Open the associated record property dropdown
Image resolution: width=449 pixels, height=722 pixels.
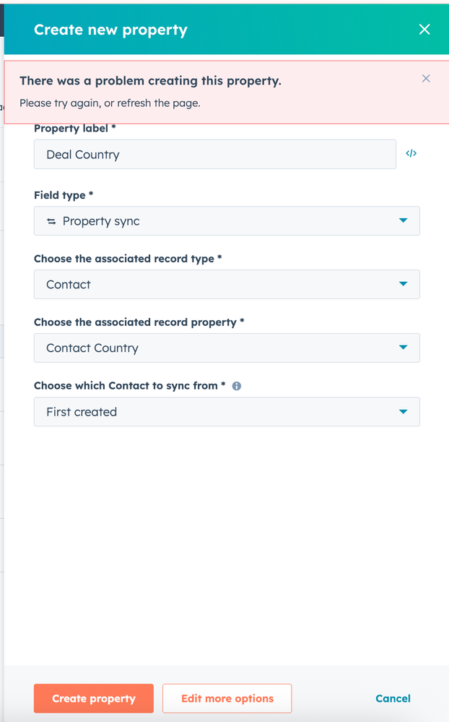226,348
